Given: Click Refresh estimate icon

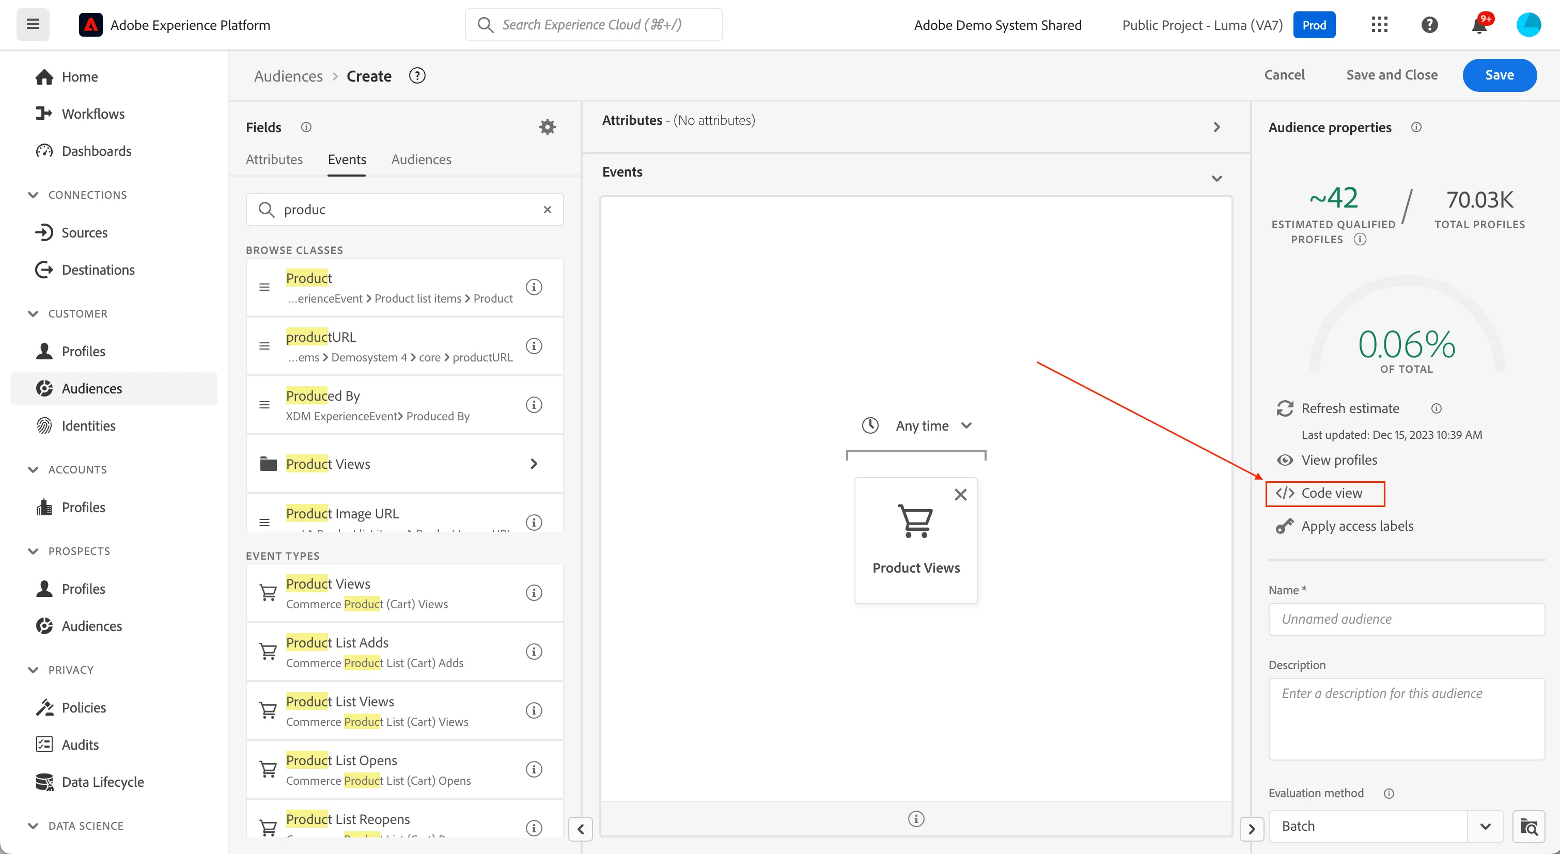Looking at the screenshot, I should tap(1285, 408).
